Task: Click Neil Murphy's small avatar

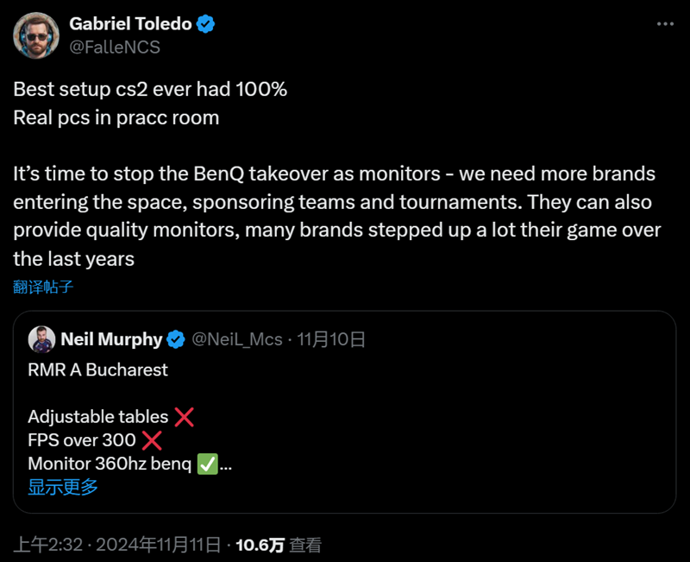Action: (41, 339)
